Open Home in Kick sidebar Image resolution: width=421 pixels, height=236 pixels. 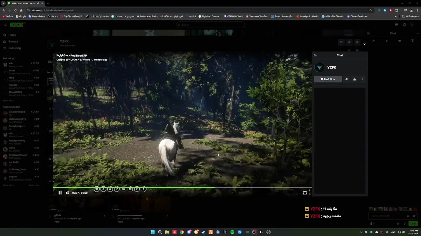click(x=10, y=35)
